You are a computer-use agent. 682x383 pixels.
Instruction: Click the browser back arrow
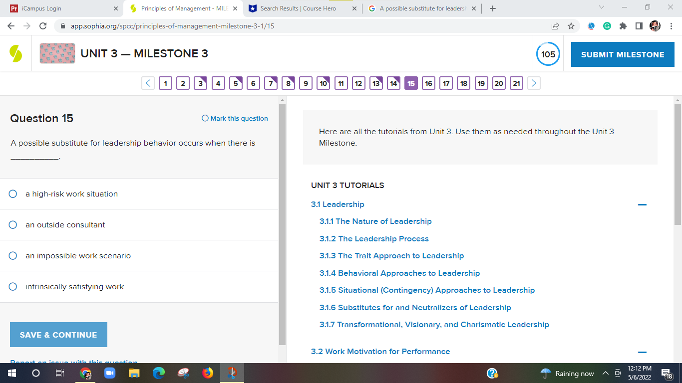(x=11, y=26)
